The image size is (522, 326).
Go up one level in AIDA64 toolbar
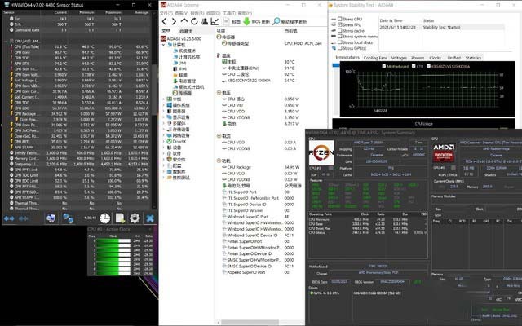184,21
